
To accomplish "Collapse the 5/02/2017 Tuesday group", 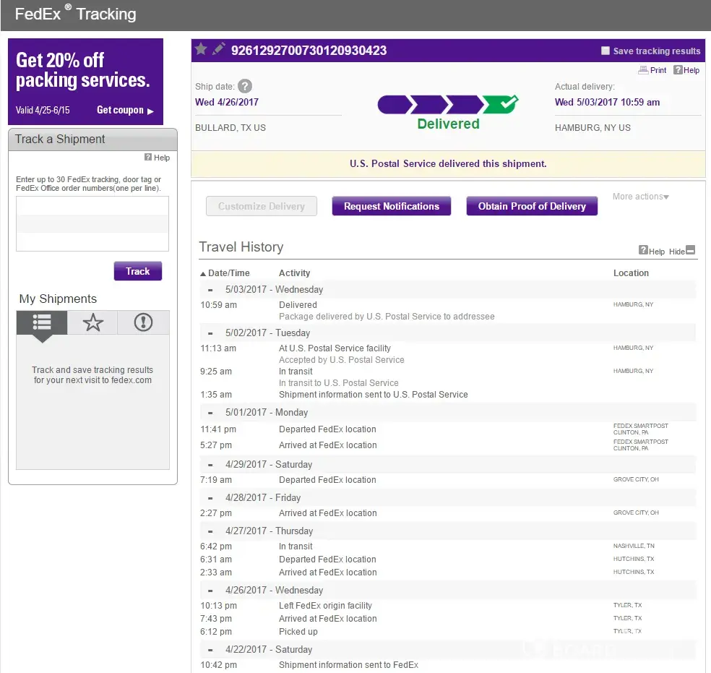I will coord(210,333).
